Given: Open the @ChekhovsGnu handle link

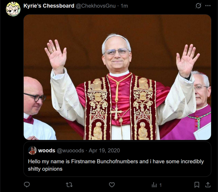Looking at the screenshot, I should click(x=96, y=6).
